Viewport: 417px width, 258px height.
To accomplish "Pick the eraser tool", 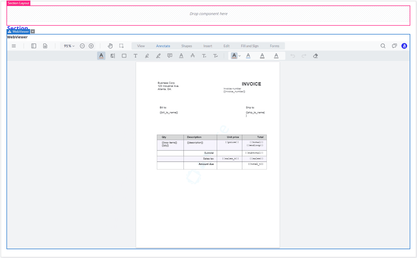I will [x=315, y=56].
